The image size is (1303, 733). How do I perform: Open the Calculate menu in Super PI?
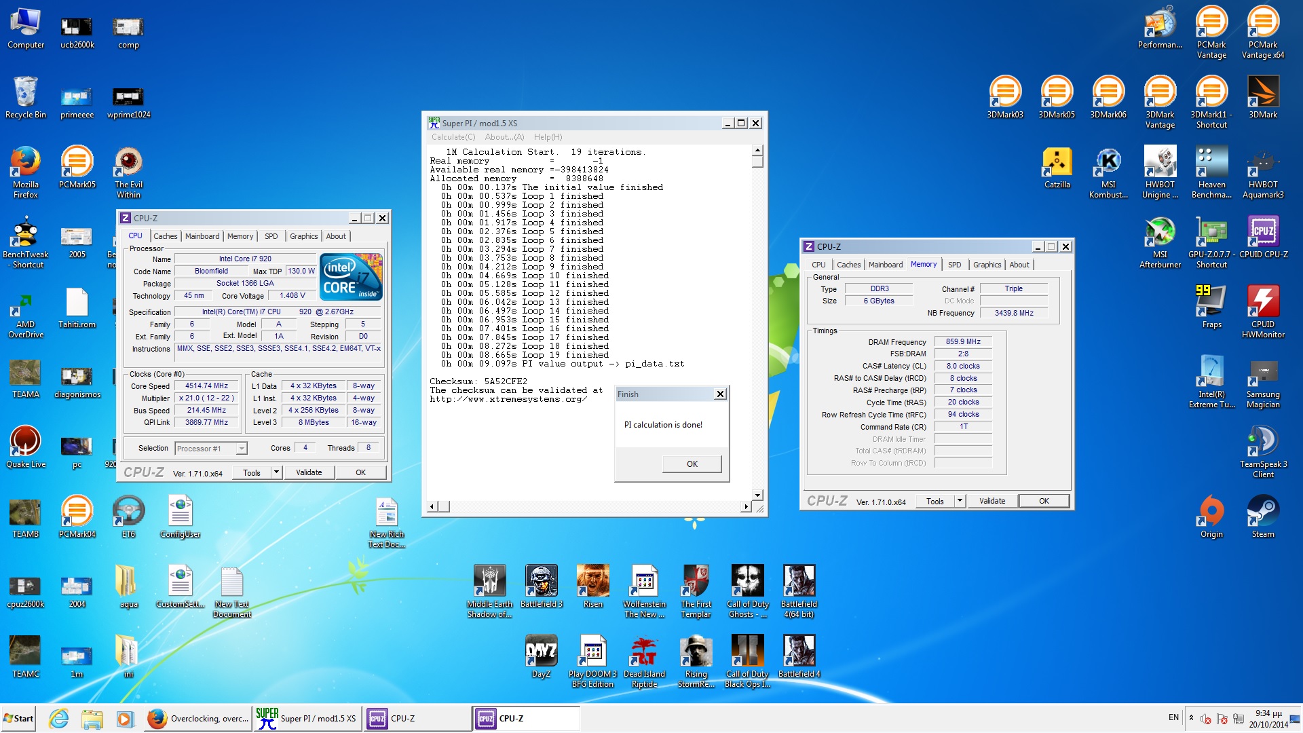[x=453, y=137]
